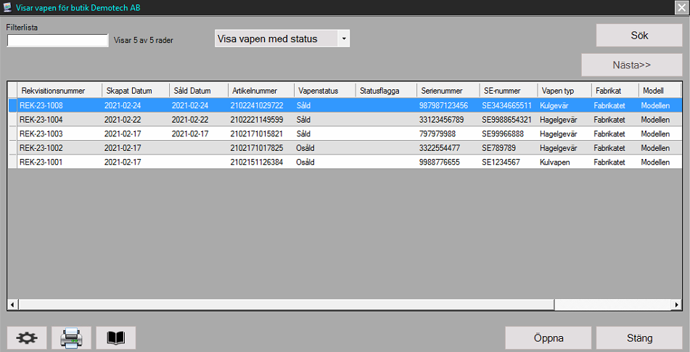Open settings with the gear icon
The image size is (690, 352).
coord(27,337)
